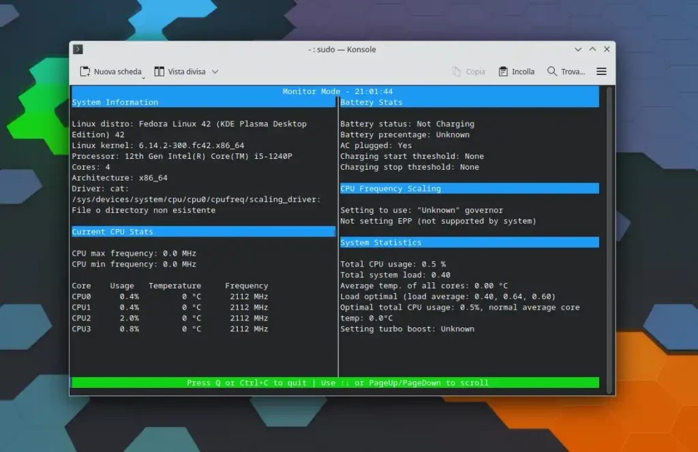
Task: Click the Konsole terminal icon in title bar
Action: coord(78,49)
